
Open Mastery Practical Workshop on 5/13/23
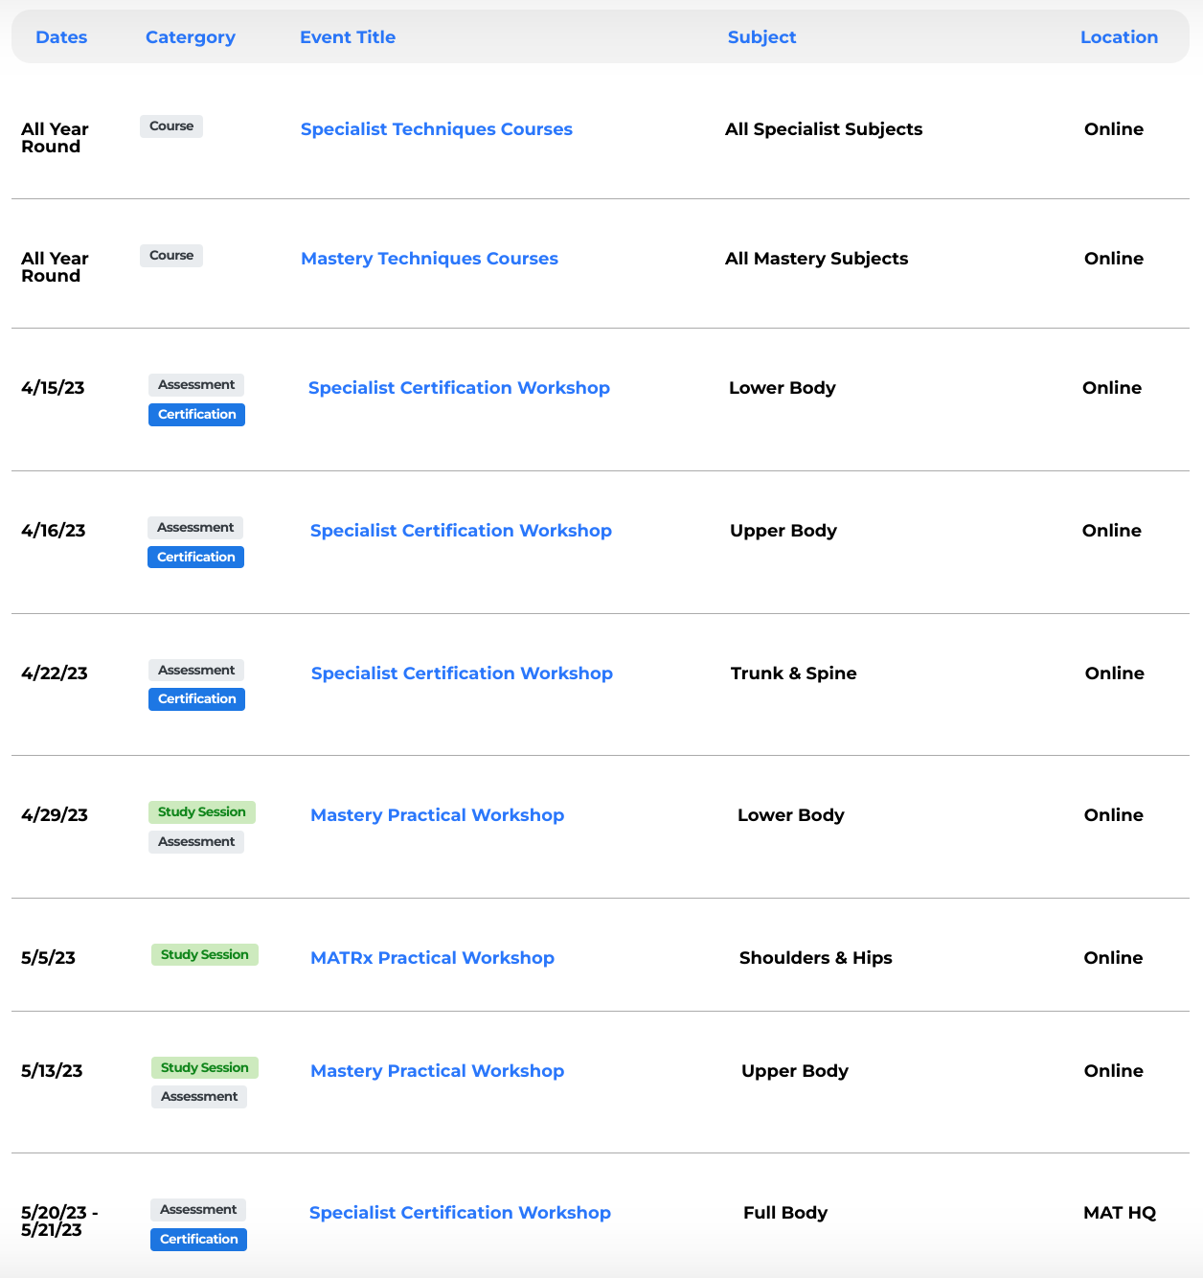point(438,1071)
